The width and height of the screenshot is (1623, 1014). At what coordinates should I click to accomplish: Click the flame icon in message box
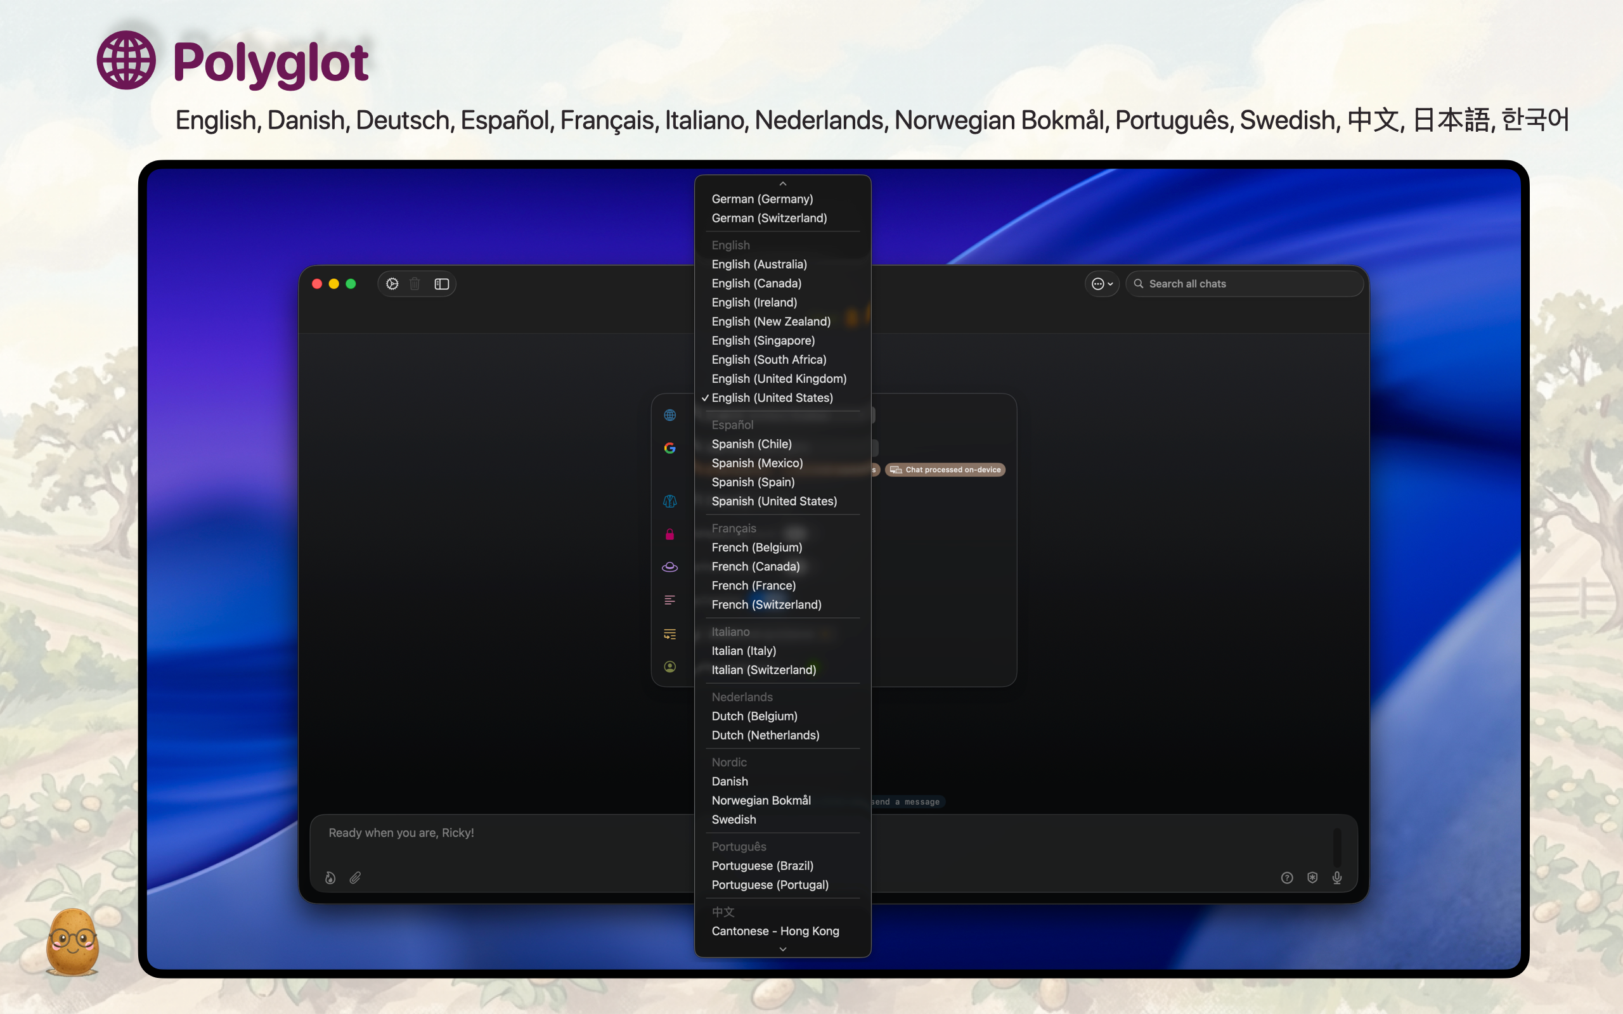[x=330, y=878]
